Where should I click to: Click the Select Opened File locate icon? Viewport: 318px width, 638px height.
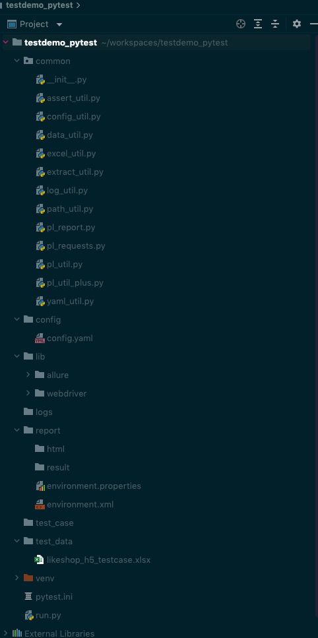pos(241,24)
